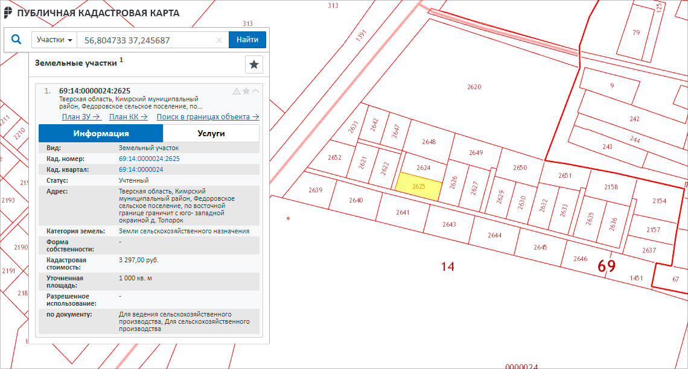688x369 pixels.
Task: Click parcel 2620 on the map
Action: [474, 87]
